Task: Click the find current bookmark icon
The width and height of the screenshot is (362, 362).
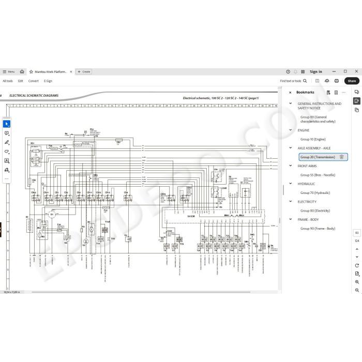Action: pos(328,93)
